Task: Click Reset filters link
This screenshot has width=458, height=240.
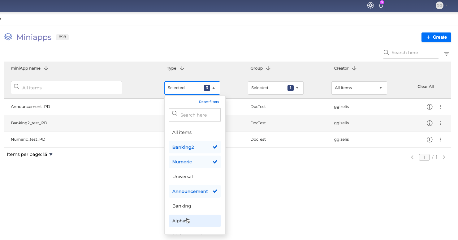Action: (209, 102)
